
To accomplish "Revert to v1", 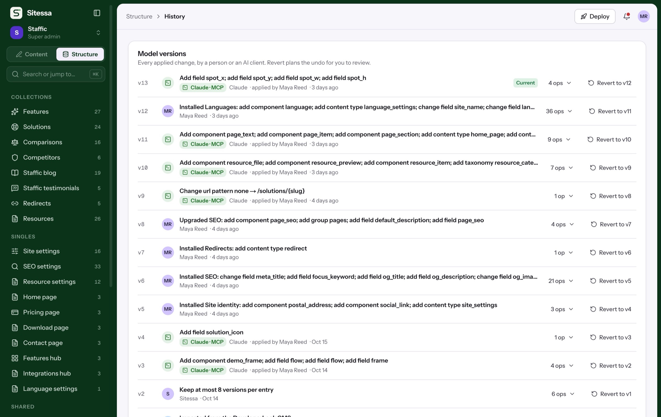I will (x=611, y=394).
